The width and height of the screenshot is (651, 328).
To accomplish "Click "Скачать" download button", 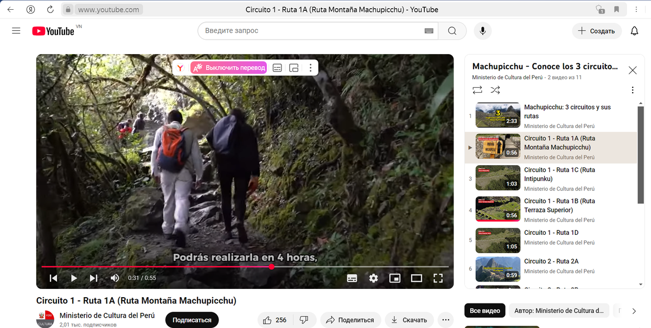I will pos(410,320).
